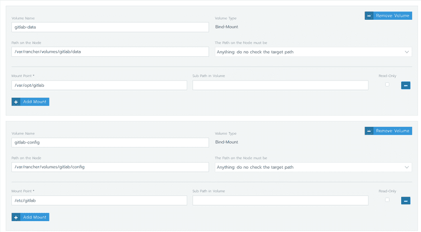421x232 pixels.
Task: Remove the /var/opt/gitlab mount with minus icon
Action: [x=405, y=85]
